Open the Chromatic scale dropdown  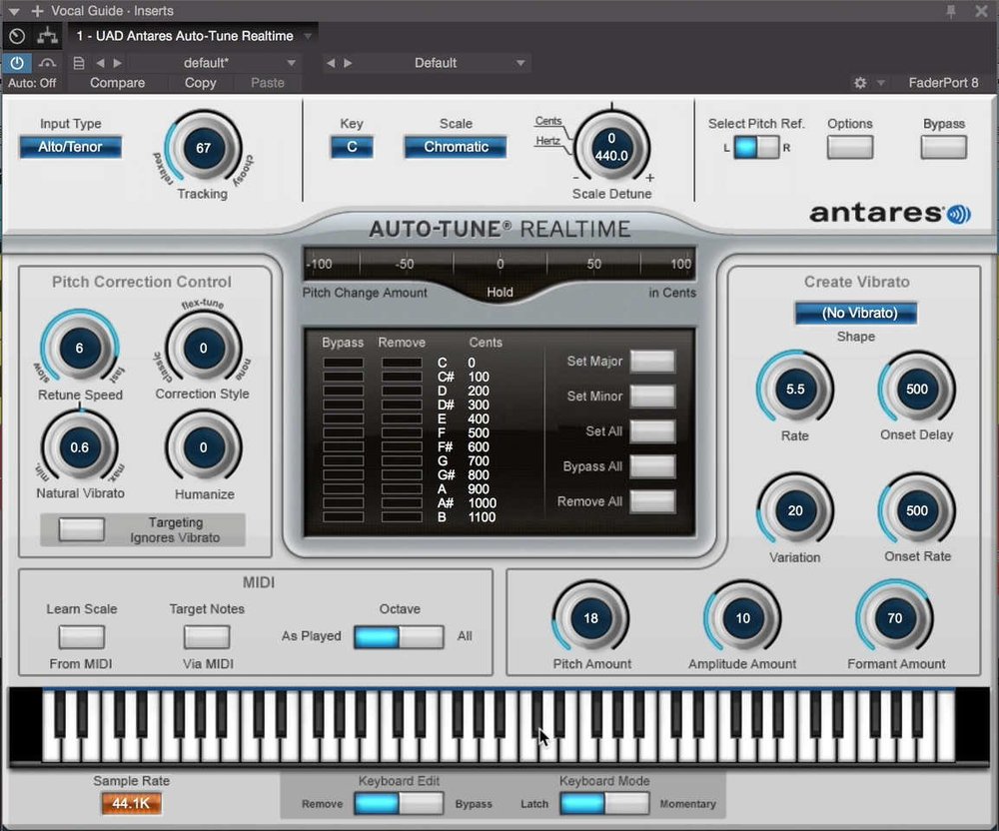pyautogui.click(x=455, y=146)
